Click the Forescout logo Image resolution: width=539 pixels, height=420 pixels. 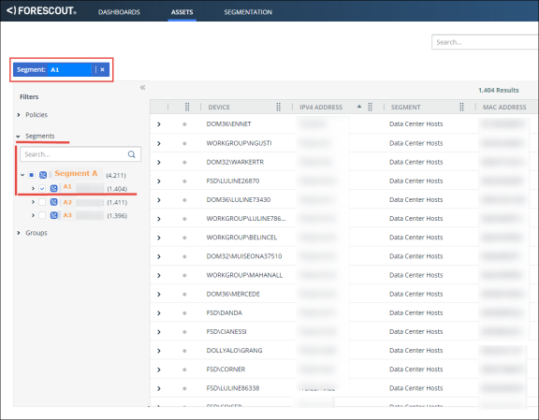[41, 10]
